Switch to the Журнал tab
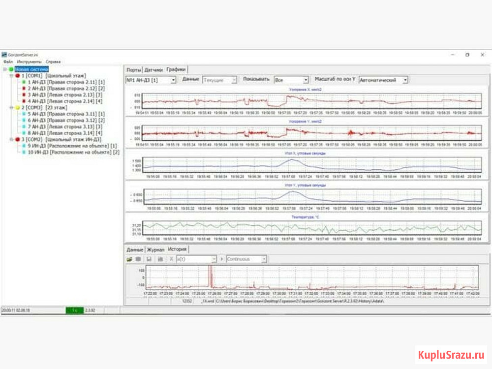492x369 pixels. tap(155, 249)
